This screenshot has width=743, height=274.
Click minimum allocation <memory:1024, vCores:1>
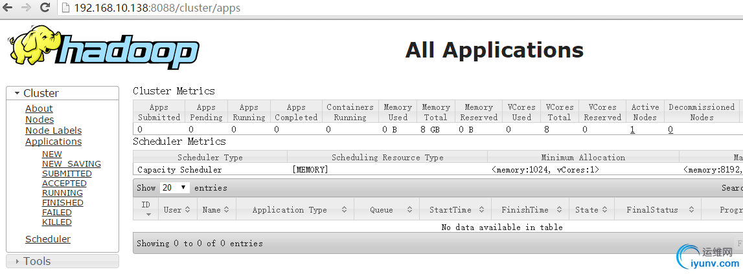coord(545,169)
